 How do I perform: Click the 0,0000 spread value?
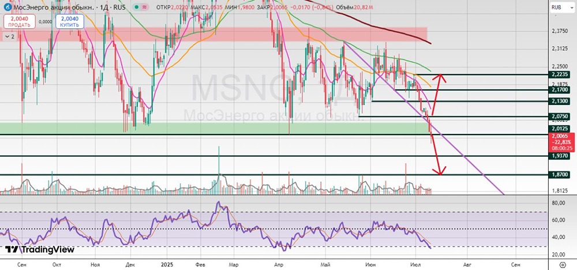[x=45, y=22]
